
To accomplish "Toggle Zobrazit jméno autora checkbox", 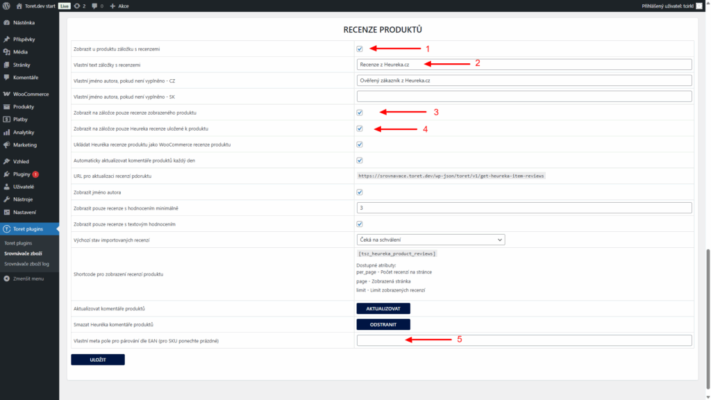I will coord(360,192).
